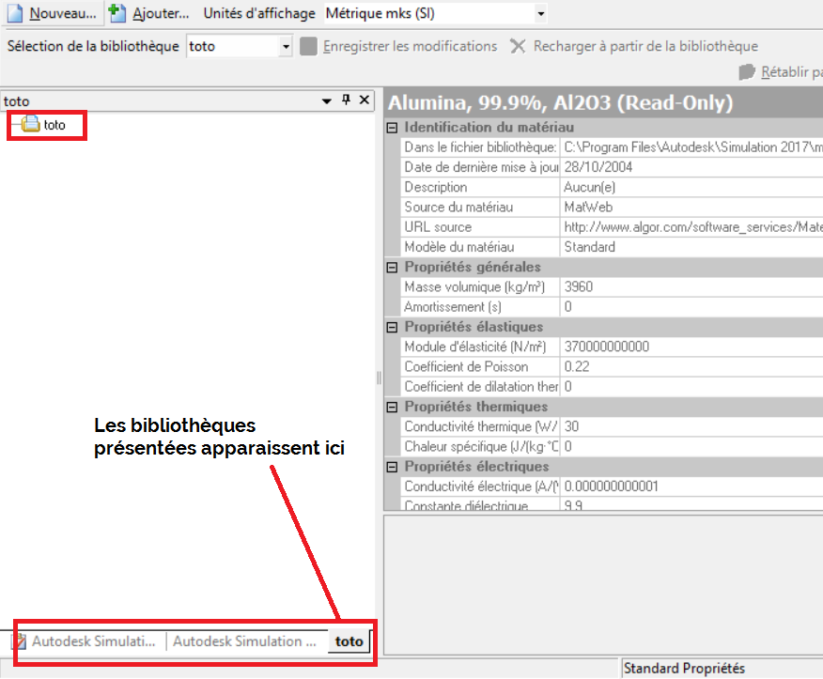The height and width of the screenshot is (679, 823).
Task: Click the Rétablir icon on the toolbar
Action: [x=747, y=72]
